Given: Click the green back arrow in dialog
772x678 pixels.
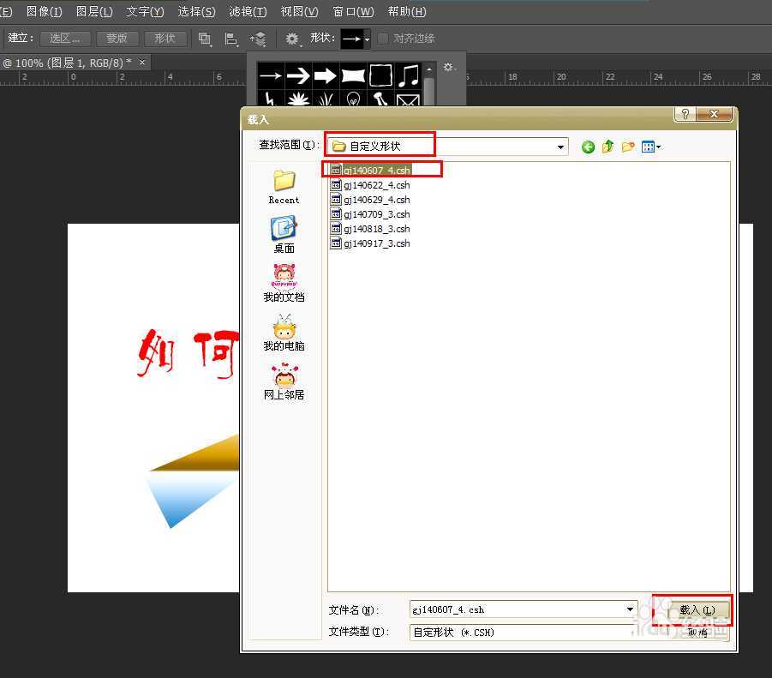Looking at the screenshot, I should 588,147.
